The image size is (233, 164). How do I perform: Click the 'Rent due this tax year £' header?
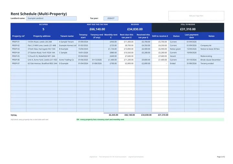tap(127, 36)
